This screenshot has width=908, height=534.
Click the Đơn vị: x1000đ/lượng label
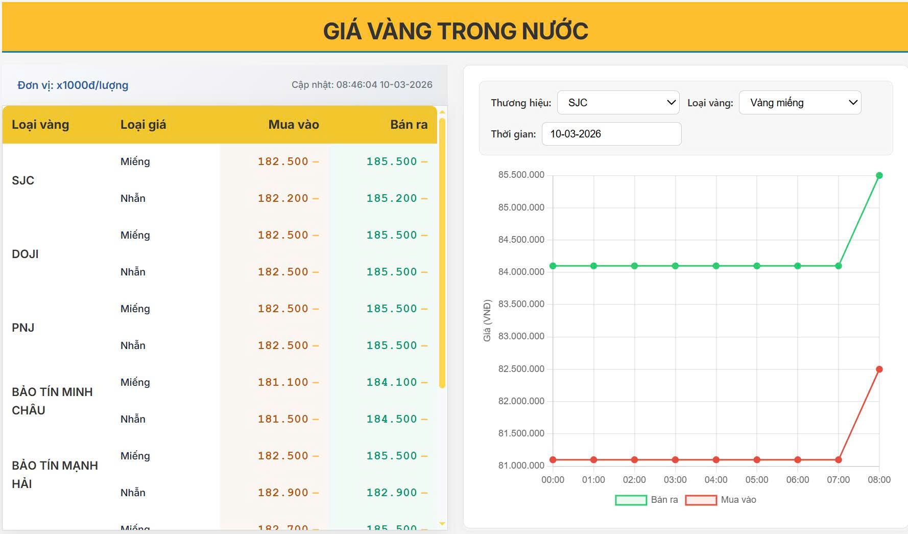(x=73, y=85)
